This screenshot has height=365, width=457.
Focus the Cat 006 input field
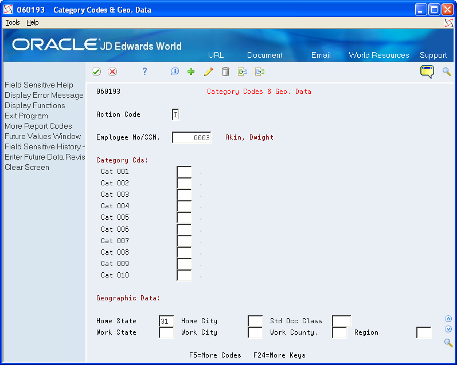click(x=184, y=229)
